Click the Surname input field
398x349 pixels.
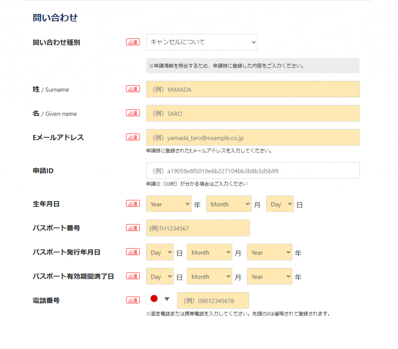coord(253,89)
